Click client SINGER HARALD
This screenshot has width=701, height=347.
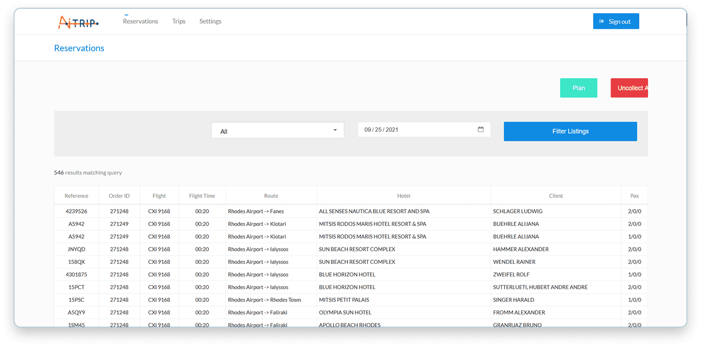pos(513,300)
